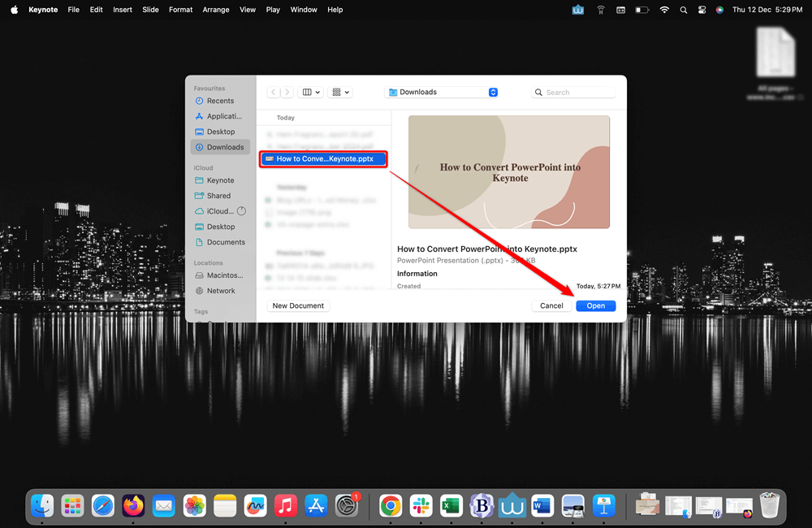The height and width of the screenshot is (528, 812).
Task: Open Google Chrome from the Dock
Action: [390, 505]
